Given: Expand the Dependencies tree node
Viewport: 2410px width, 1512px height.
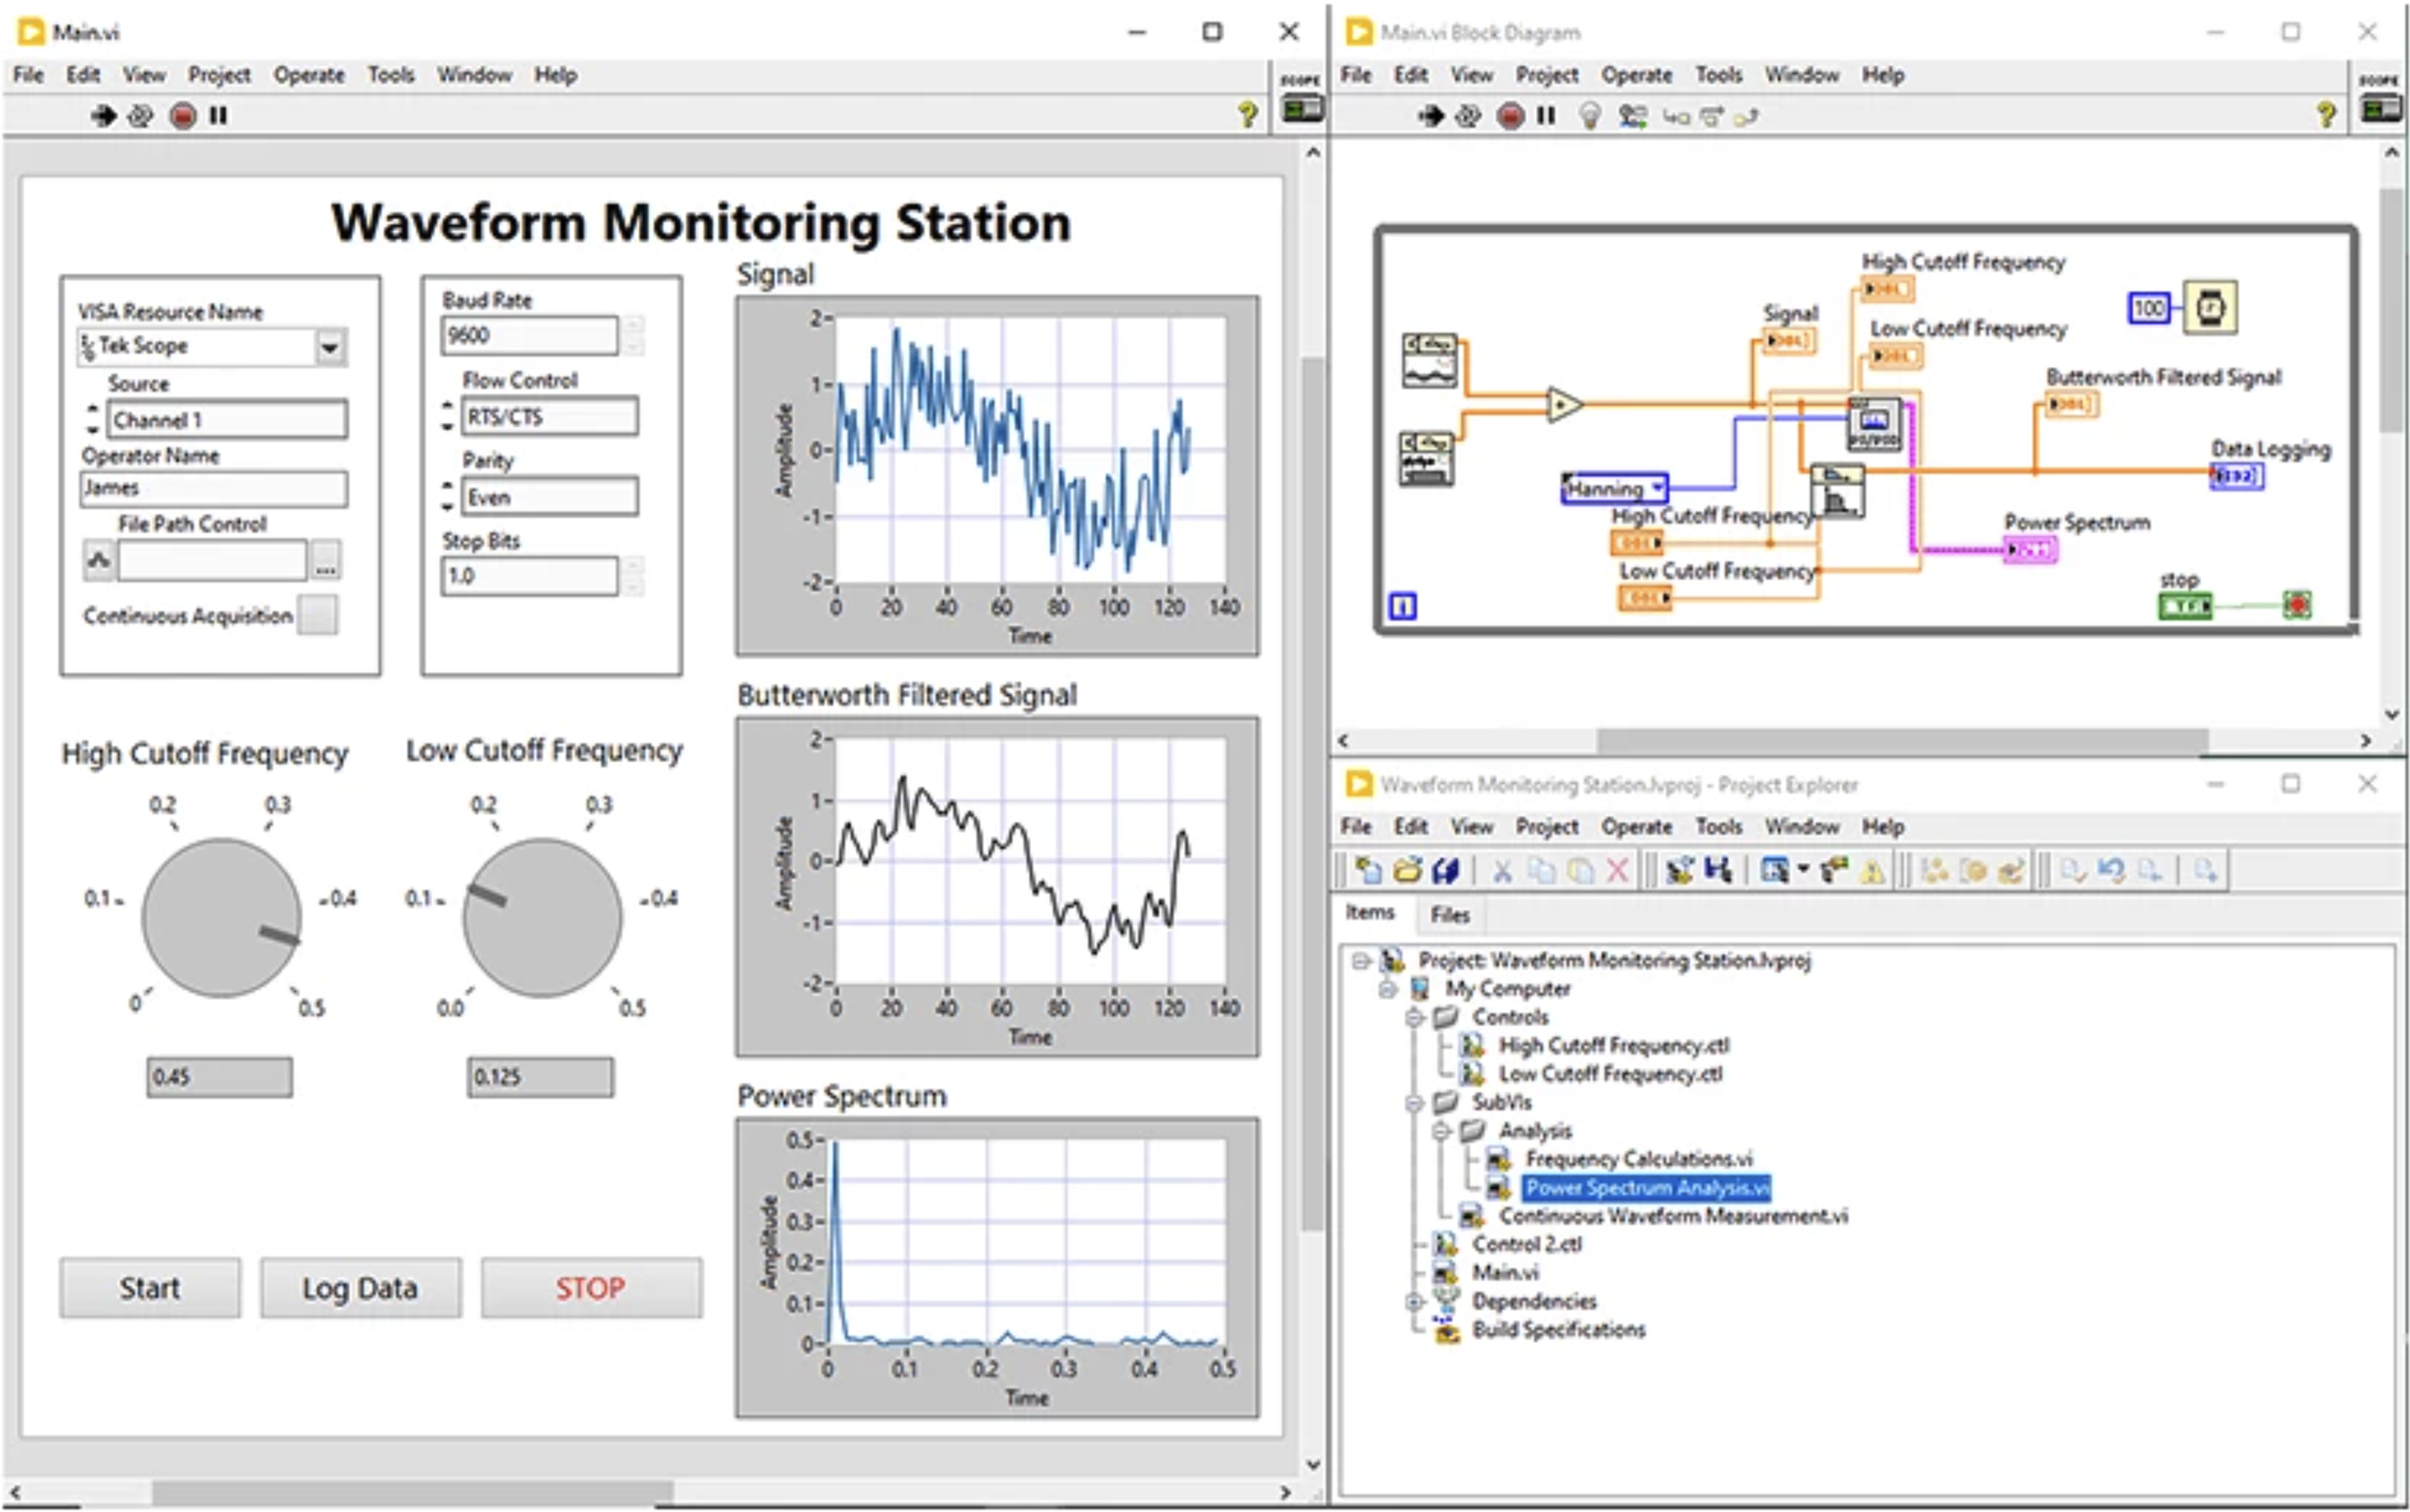Looking at the screenshot, I should [x=1414, y=1301].
